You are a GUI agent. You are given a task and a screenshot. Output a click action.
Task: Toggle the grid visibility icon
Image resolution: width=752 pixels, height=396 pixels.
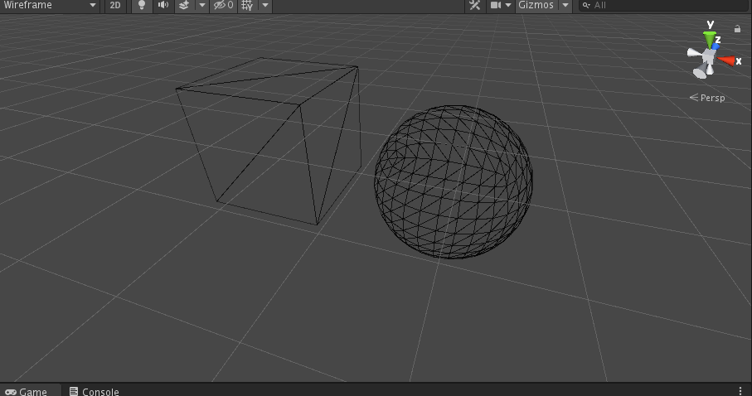pos(247,5)
